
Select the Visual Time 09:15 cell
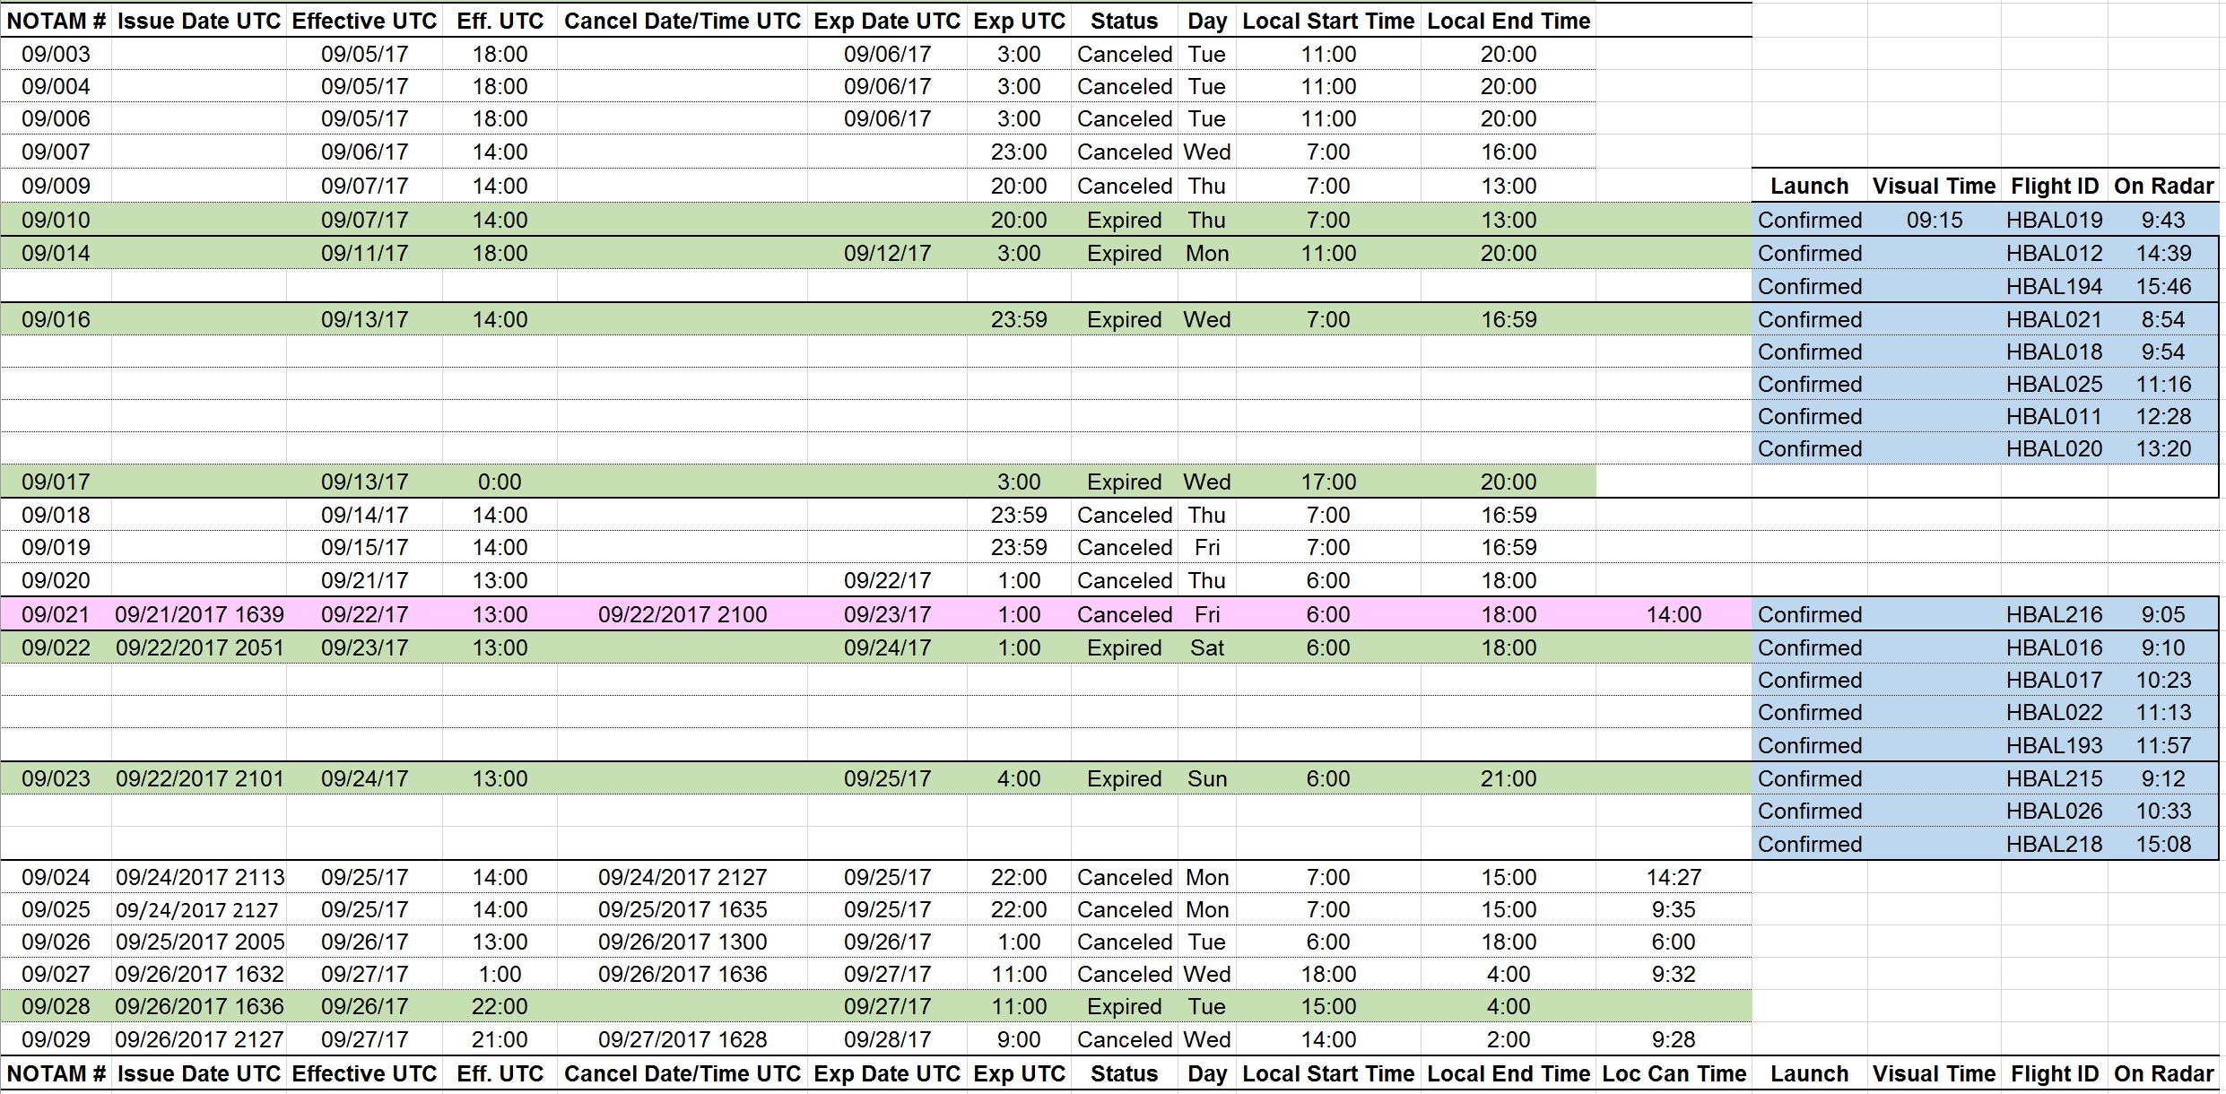1934,220
